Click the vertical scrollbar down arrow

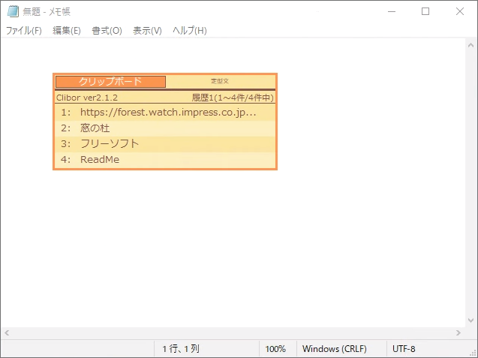470,320
